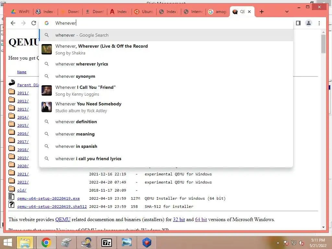Click the network icon in the system tray
332x249 pixels.
pos(294,243)
